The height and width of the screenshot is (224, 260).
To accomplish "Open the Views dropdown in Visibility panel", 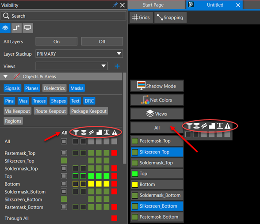I will click(72, 66).
